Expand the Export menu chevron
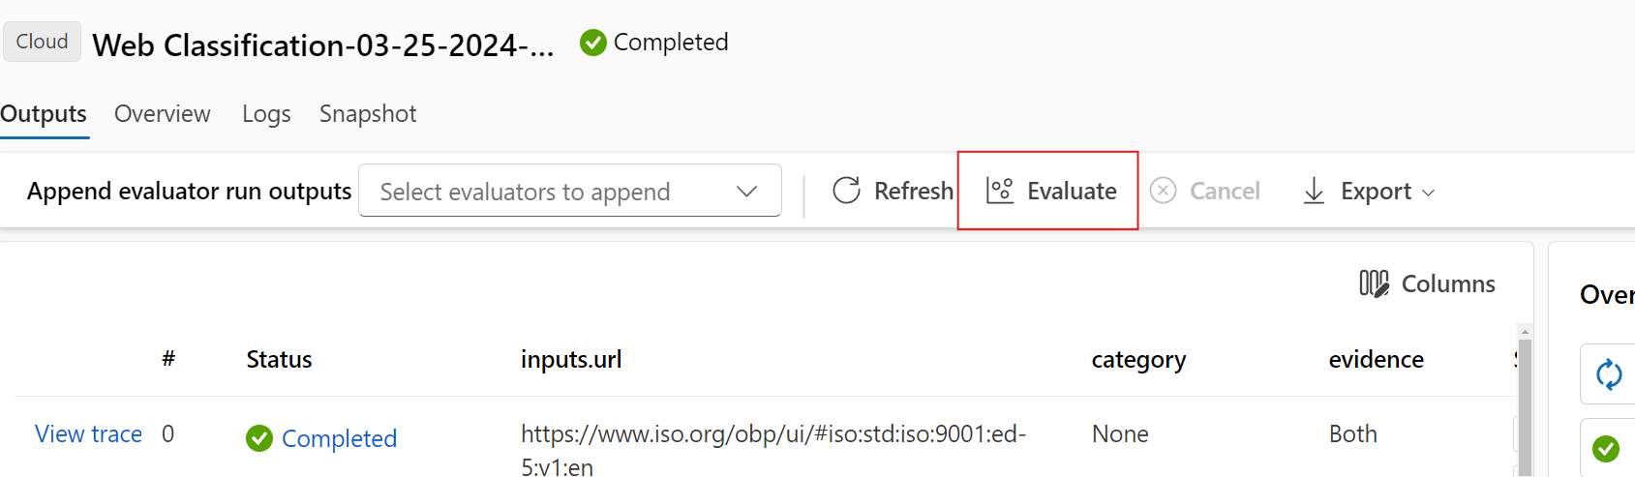Screen dimensions: 1635x477 [1428, 193]
